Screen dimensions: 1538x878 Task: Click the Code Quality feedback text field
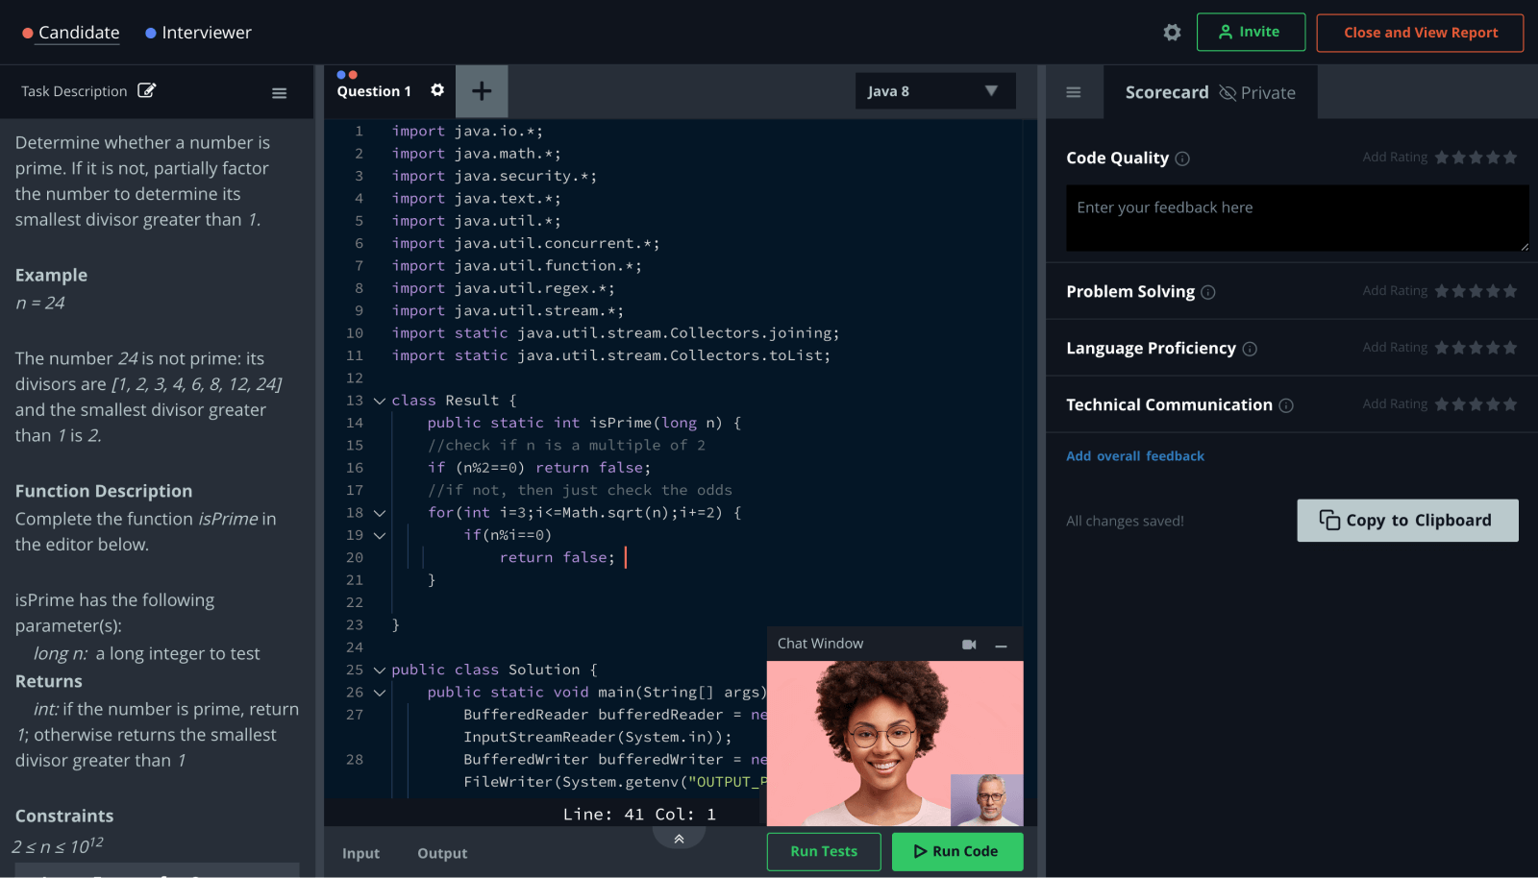[1296, 218]
